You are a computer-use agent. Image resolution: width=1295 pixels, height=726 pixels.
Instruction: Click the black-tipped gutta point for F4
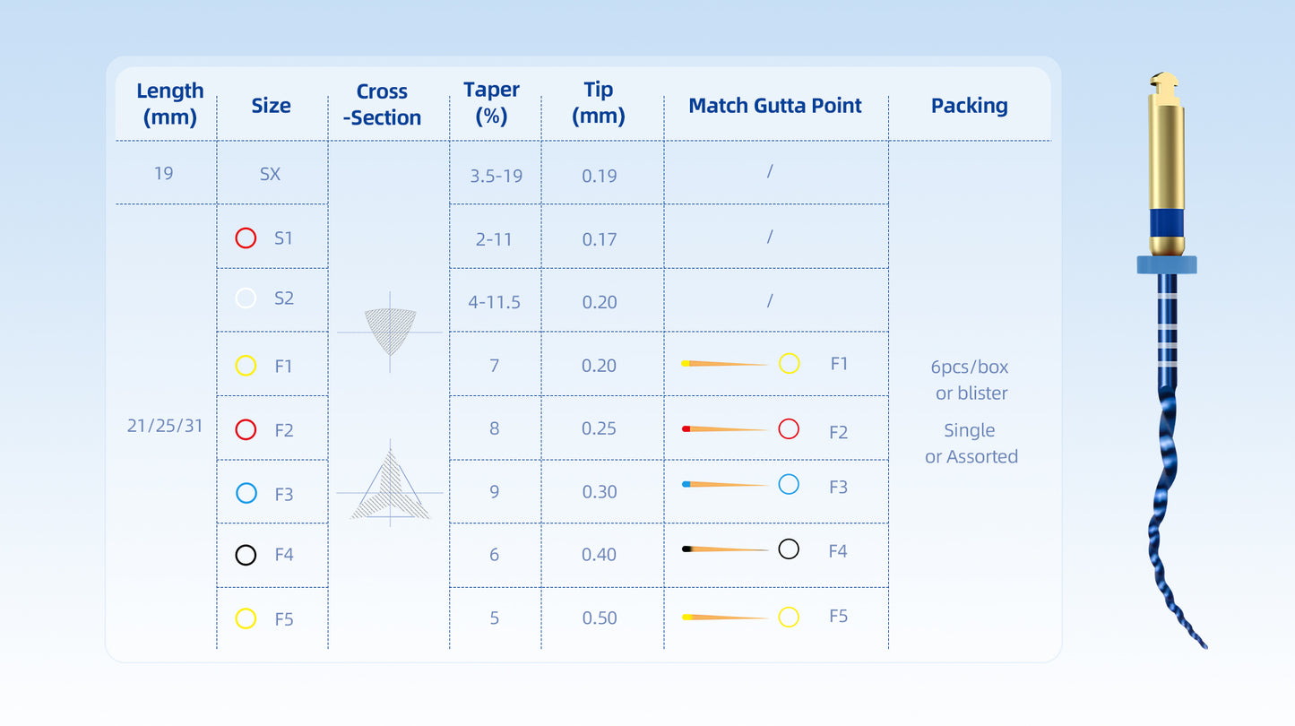click(x=725, y=549)
